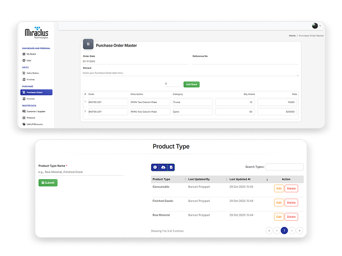Viewport: 342px width, 256px height.
Task: Click the Miraclus Technologies logo
Action: 36,32
